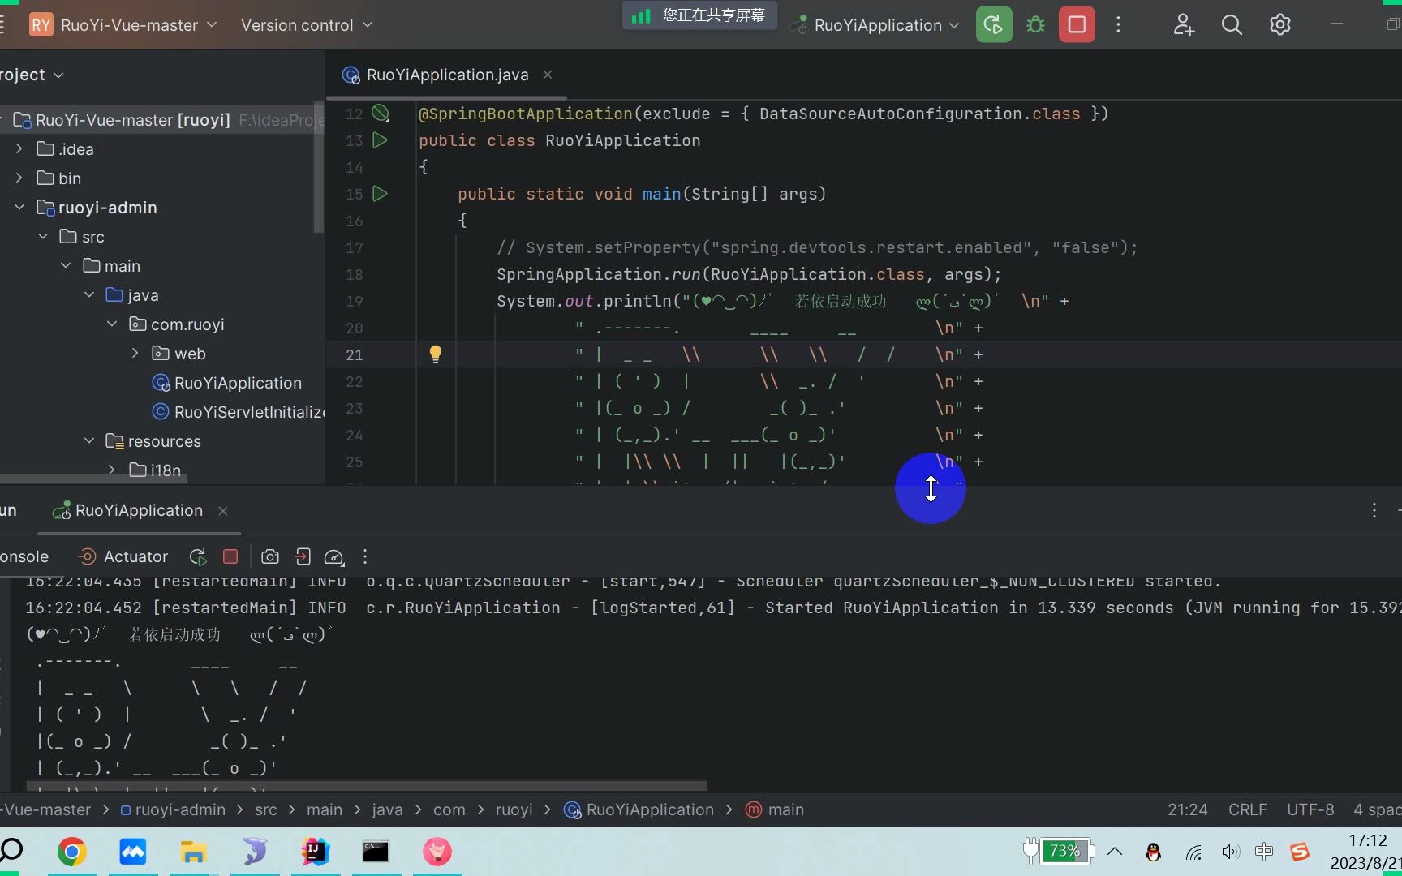Screen dimensions: 1402x876
Task: Click the gutter icon on line 12
Action: 380,113
